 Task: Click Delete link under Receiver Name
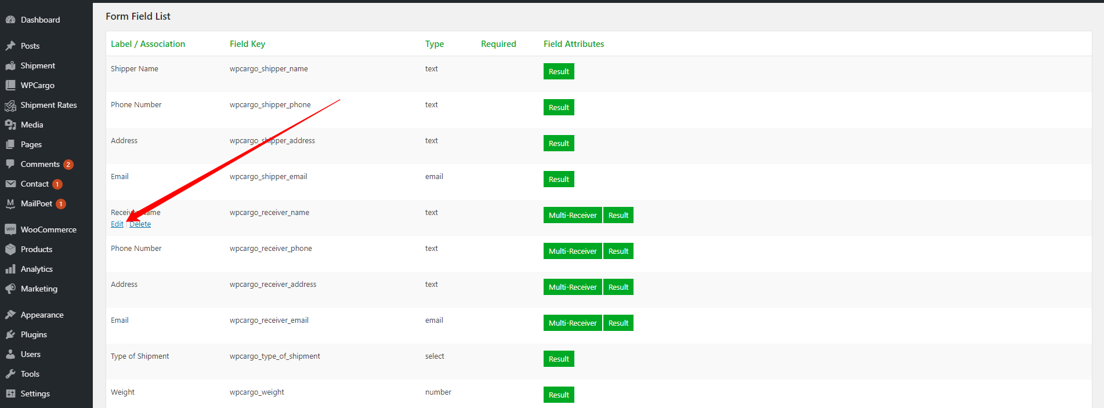click(x=140, y=224)
